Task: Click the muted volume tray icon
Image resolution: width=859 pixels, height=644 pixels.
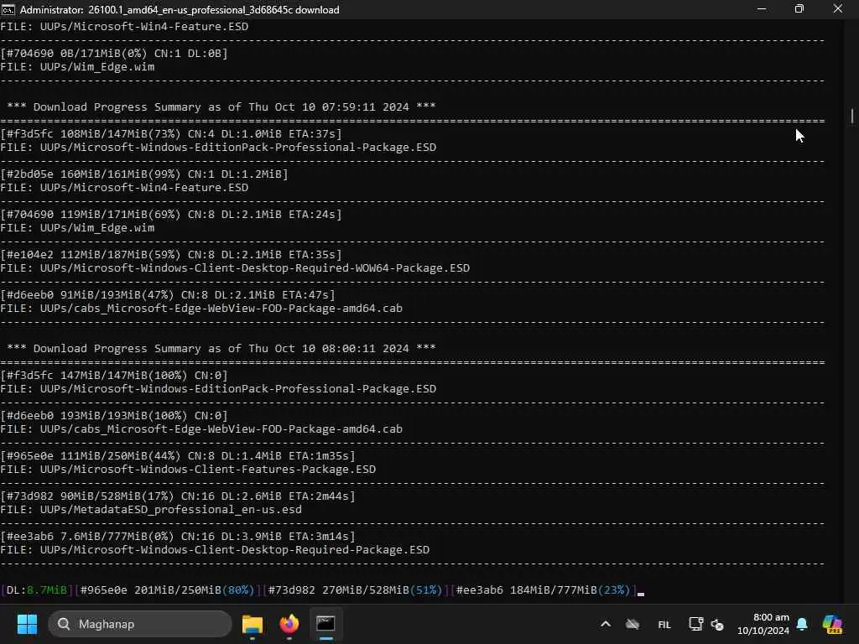Action: 717,624
